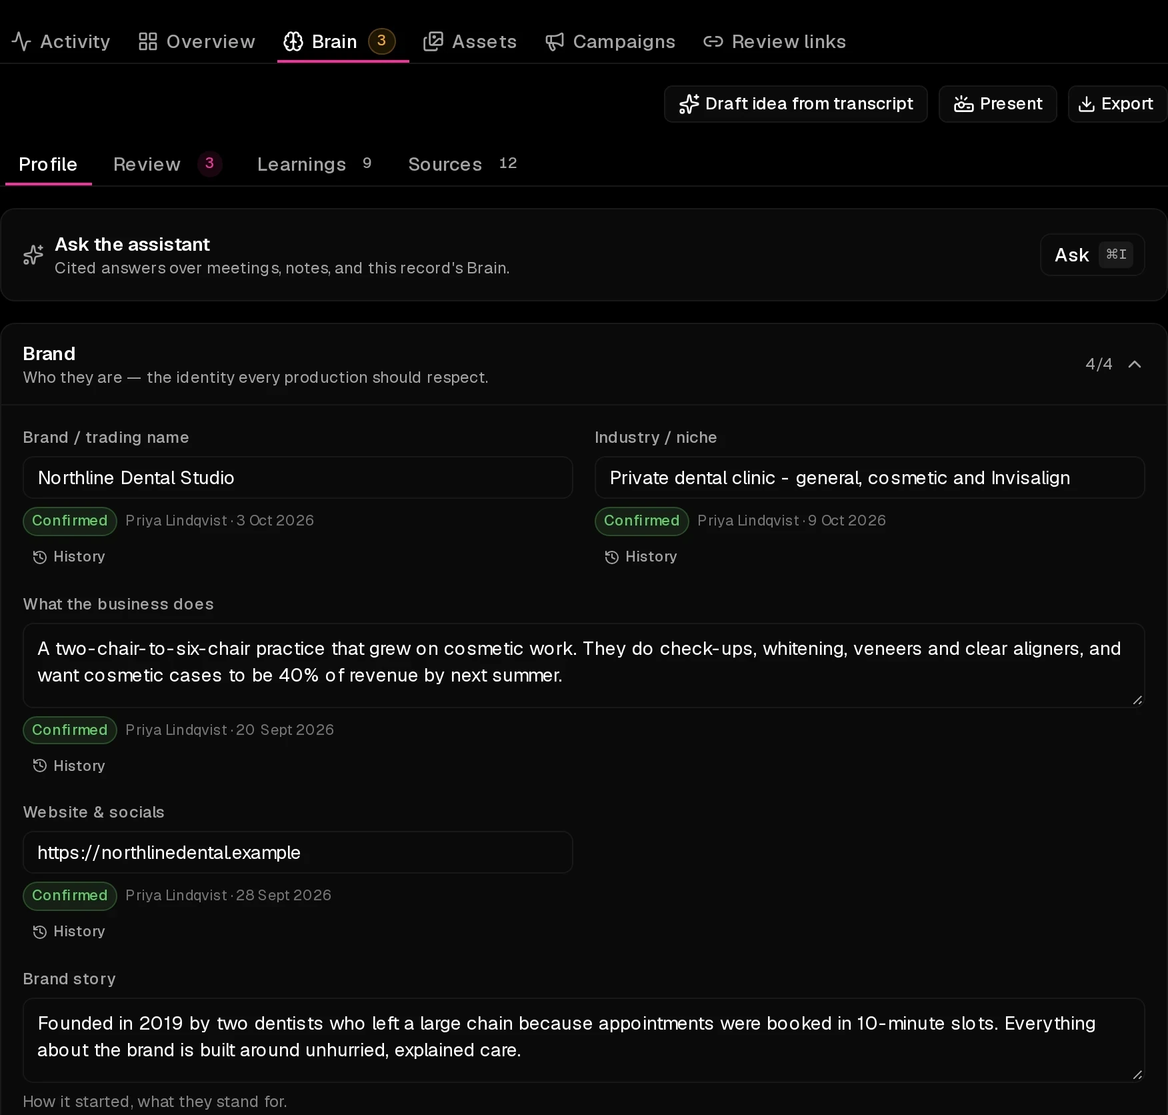Click 'Priya Lindqvist · 28 Sept 2026' text

[x=229, y=896]
